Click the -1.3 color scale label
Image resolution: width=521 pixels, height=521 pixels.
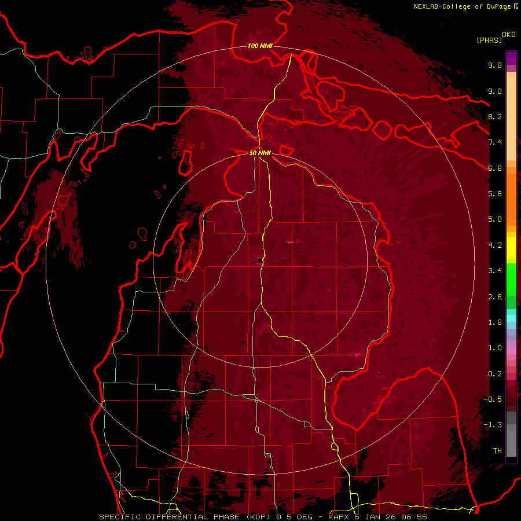pos(493,425)
